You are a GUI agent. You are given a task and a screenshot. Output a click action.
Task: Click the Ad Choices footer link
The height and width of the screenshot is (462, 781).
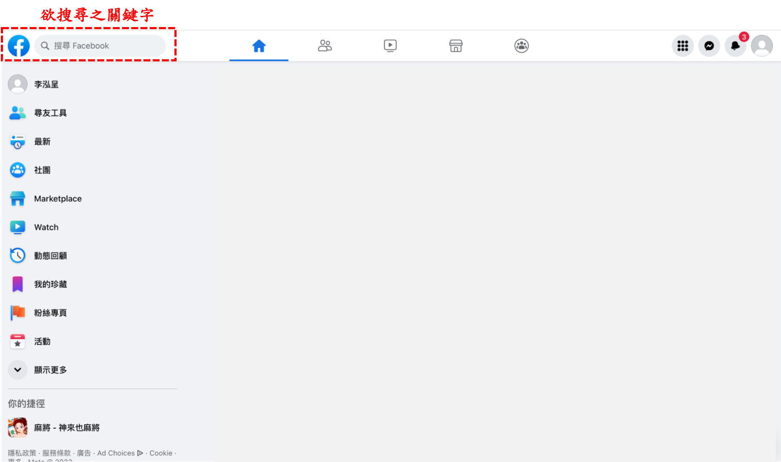pos(120,453)
